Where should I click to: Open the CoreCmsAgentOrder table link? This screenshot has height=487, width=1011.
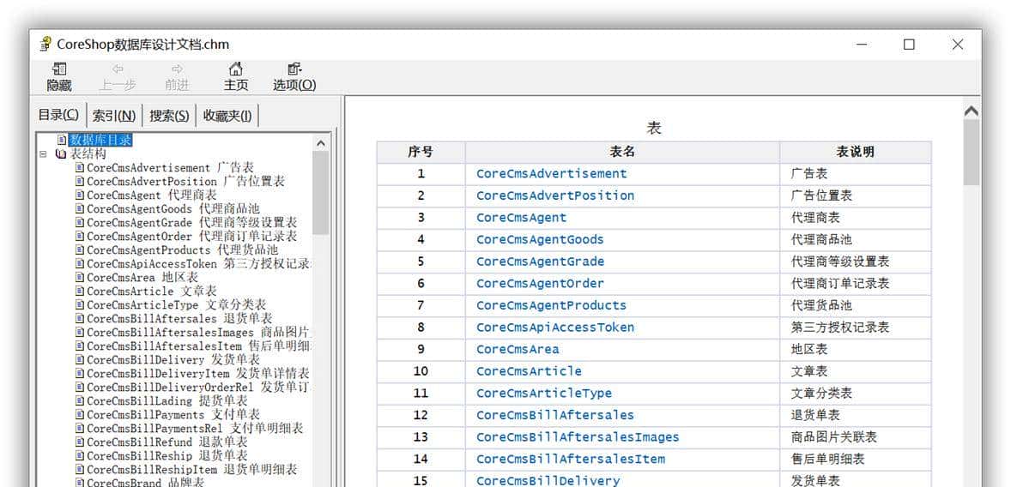coord(541,284)
